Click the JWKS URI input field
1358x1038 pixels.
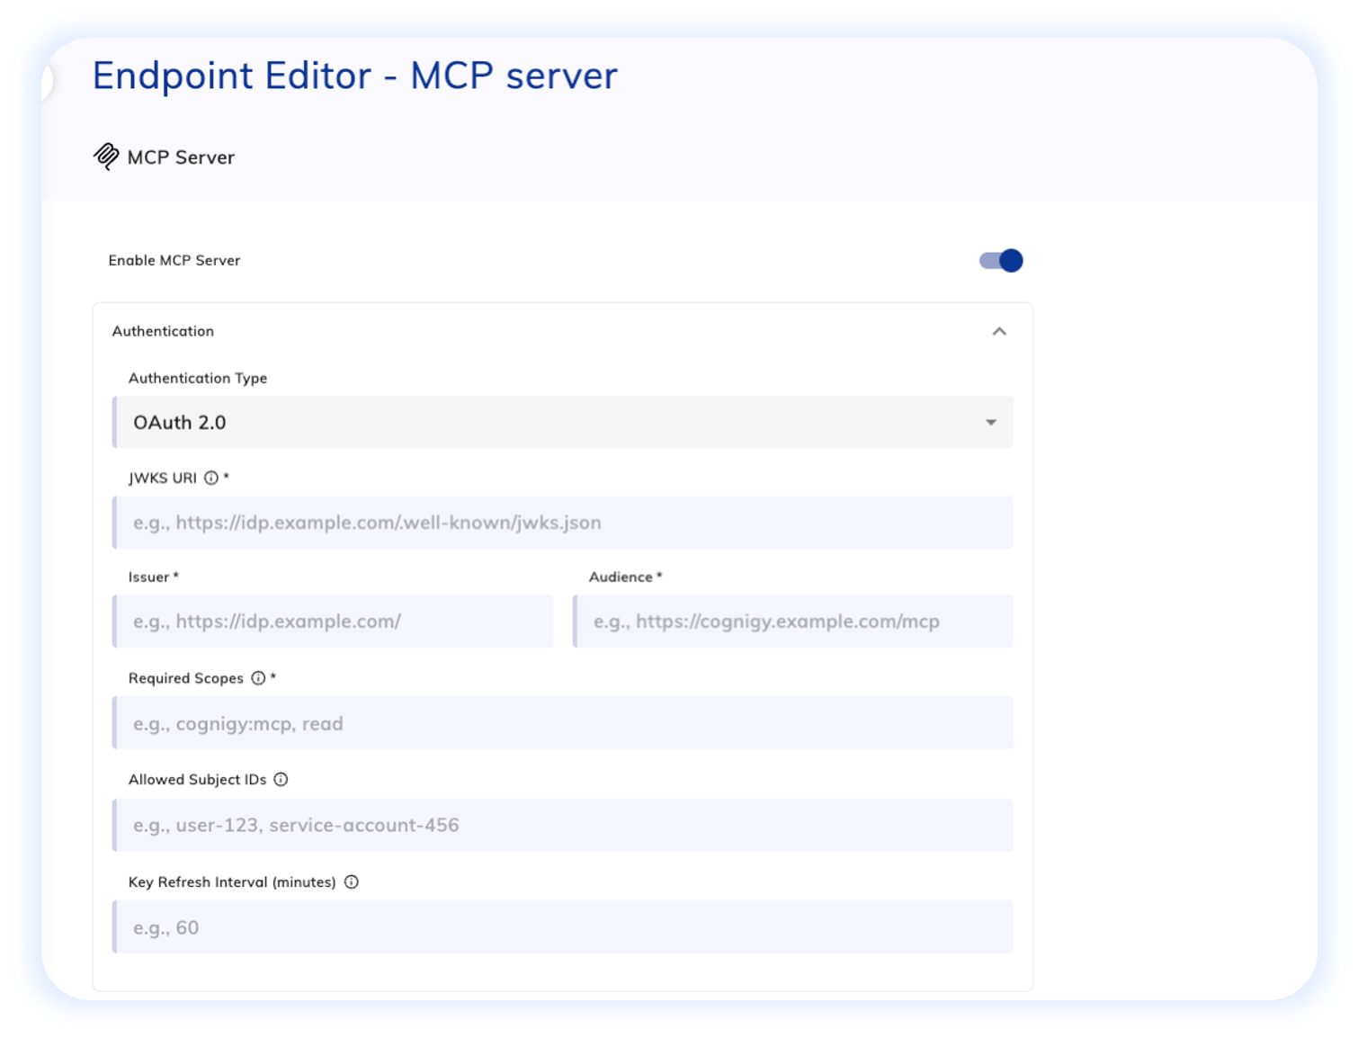pos(563,523)
